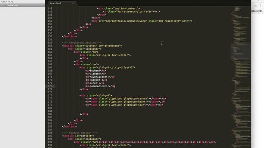
Task: Click the glyphicon-search span line
Action: [126, 99]
